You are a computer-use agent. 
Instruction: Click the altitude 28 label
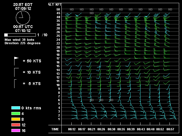(x=58, y=28)
